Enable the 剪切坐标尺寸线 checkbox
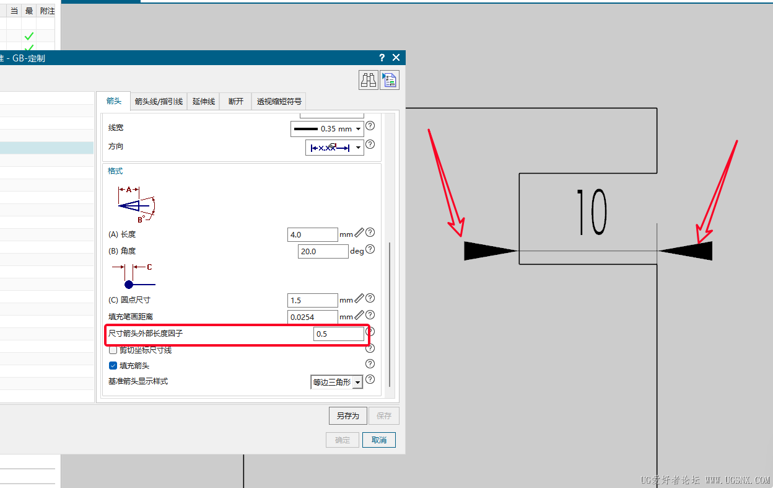Image resolution: width=773 pixels, height=488 pixels. [113, 350]
